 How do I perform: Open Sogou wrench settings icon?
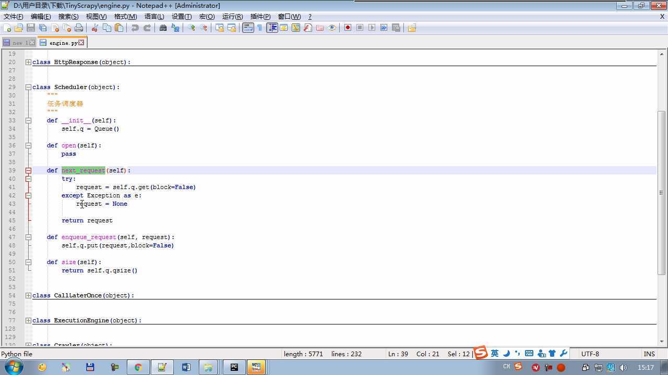tap(564, 353)
